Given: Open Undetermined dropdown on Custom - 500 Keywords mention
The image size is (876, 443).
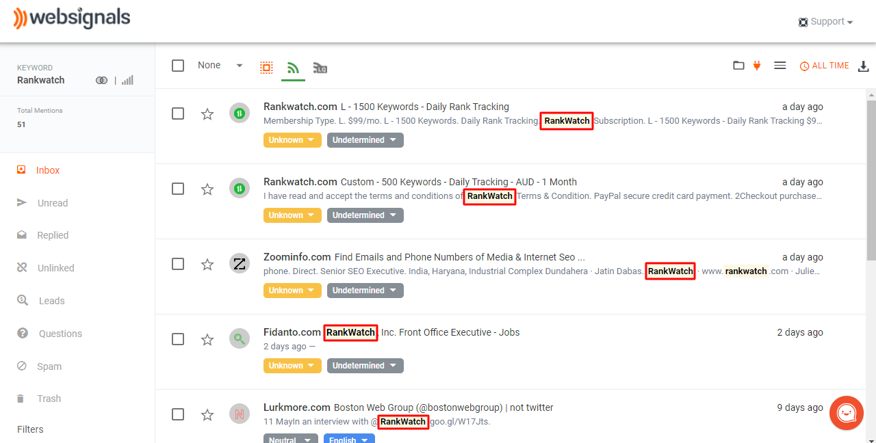Looking at the screenshot, I should tap(365, 215).
